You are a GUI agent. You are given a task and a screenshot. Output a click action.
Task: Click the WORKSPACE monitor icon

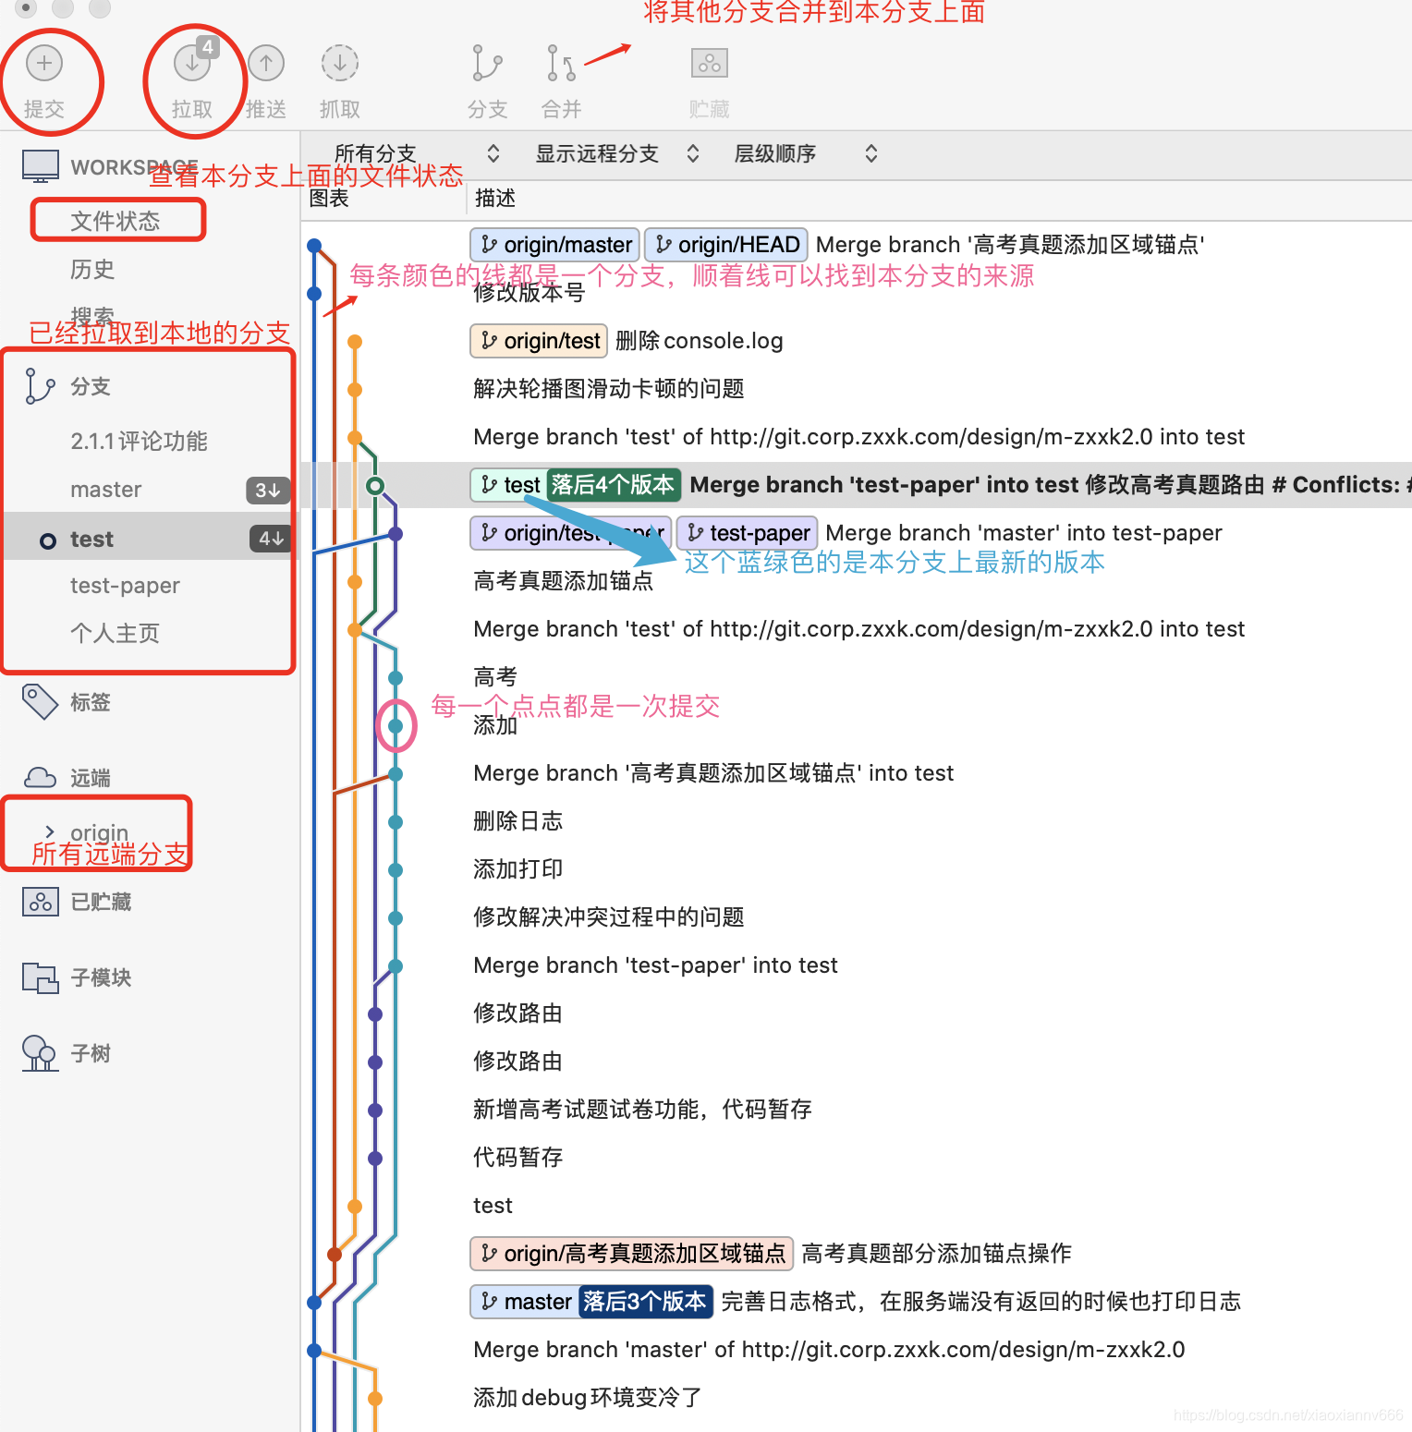click(x=41, y=166)
